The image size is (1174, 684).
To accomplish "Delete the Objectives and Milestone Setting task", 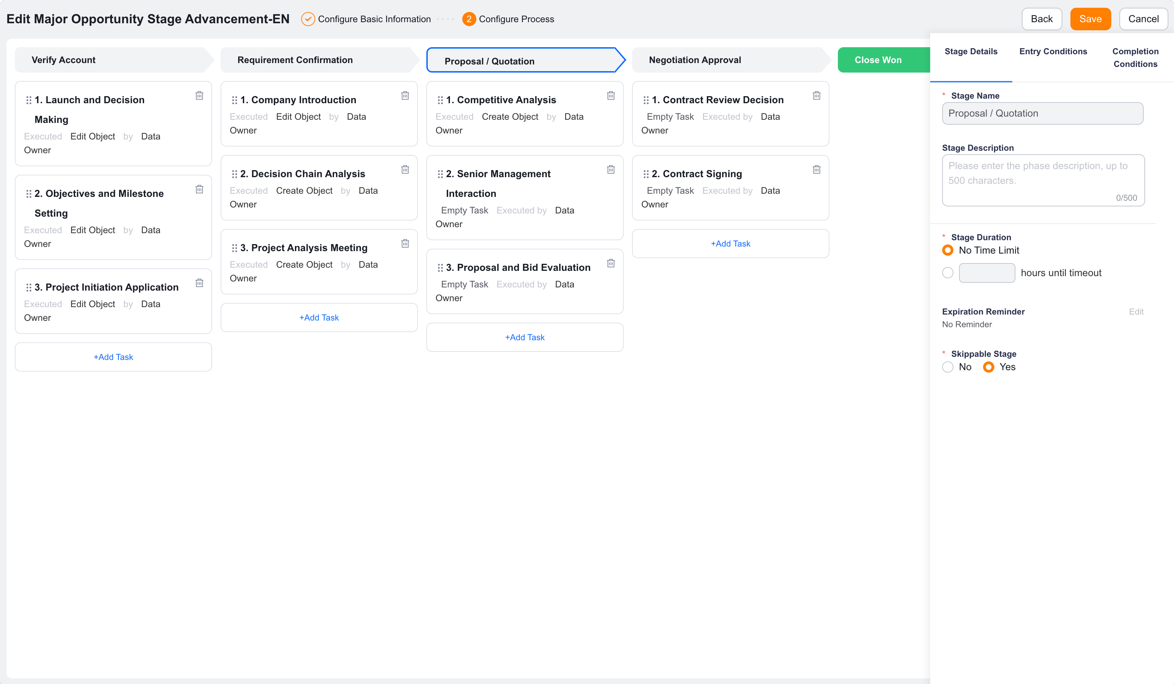I will pos(199,189).
